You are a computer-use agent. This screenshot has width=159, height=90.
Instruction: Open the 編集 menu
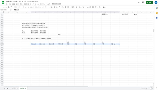click(13, 4)
